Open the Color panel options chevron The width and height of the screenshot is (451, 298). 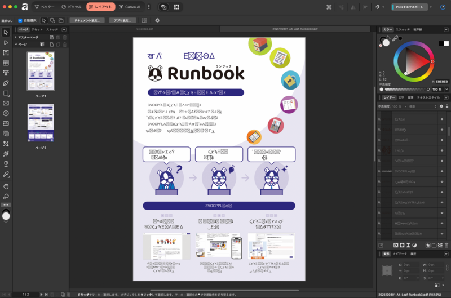point(446,30)
